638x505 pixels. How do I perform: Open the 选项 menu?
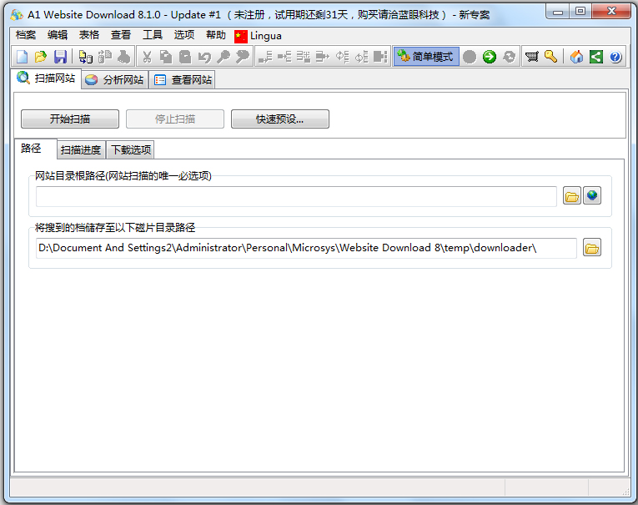pyautogui.click(x=184, y=35)
